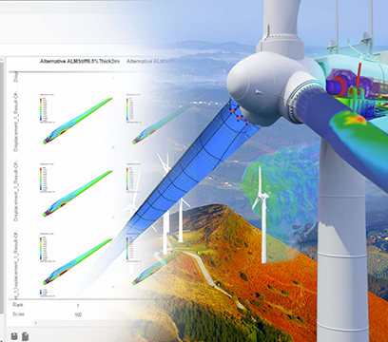The image size is (388, 342).
Task: Click the Rank value 1
Action: point(78,306)
